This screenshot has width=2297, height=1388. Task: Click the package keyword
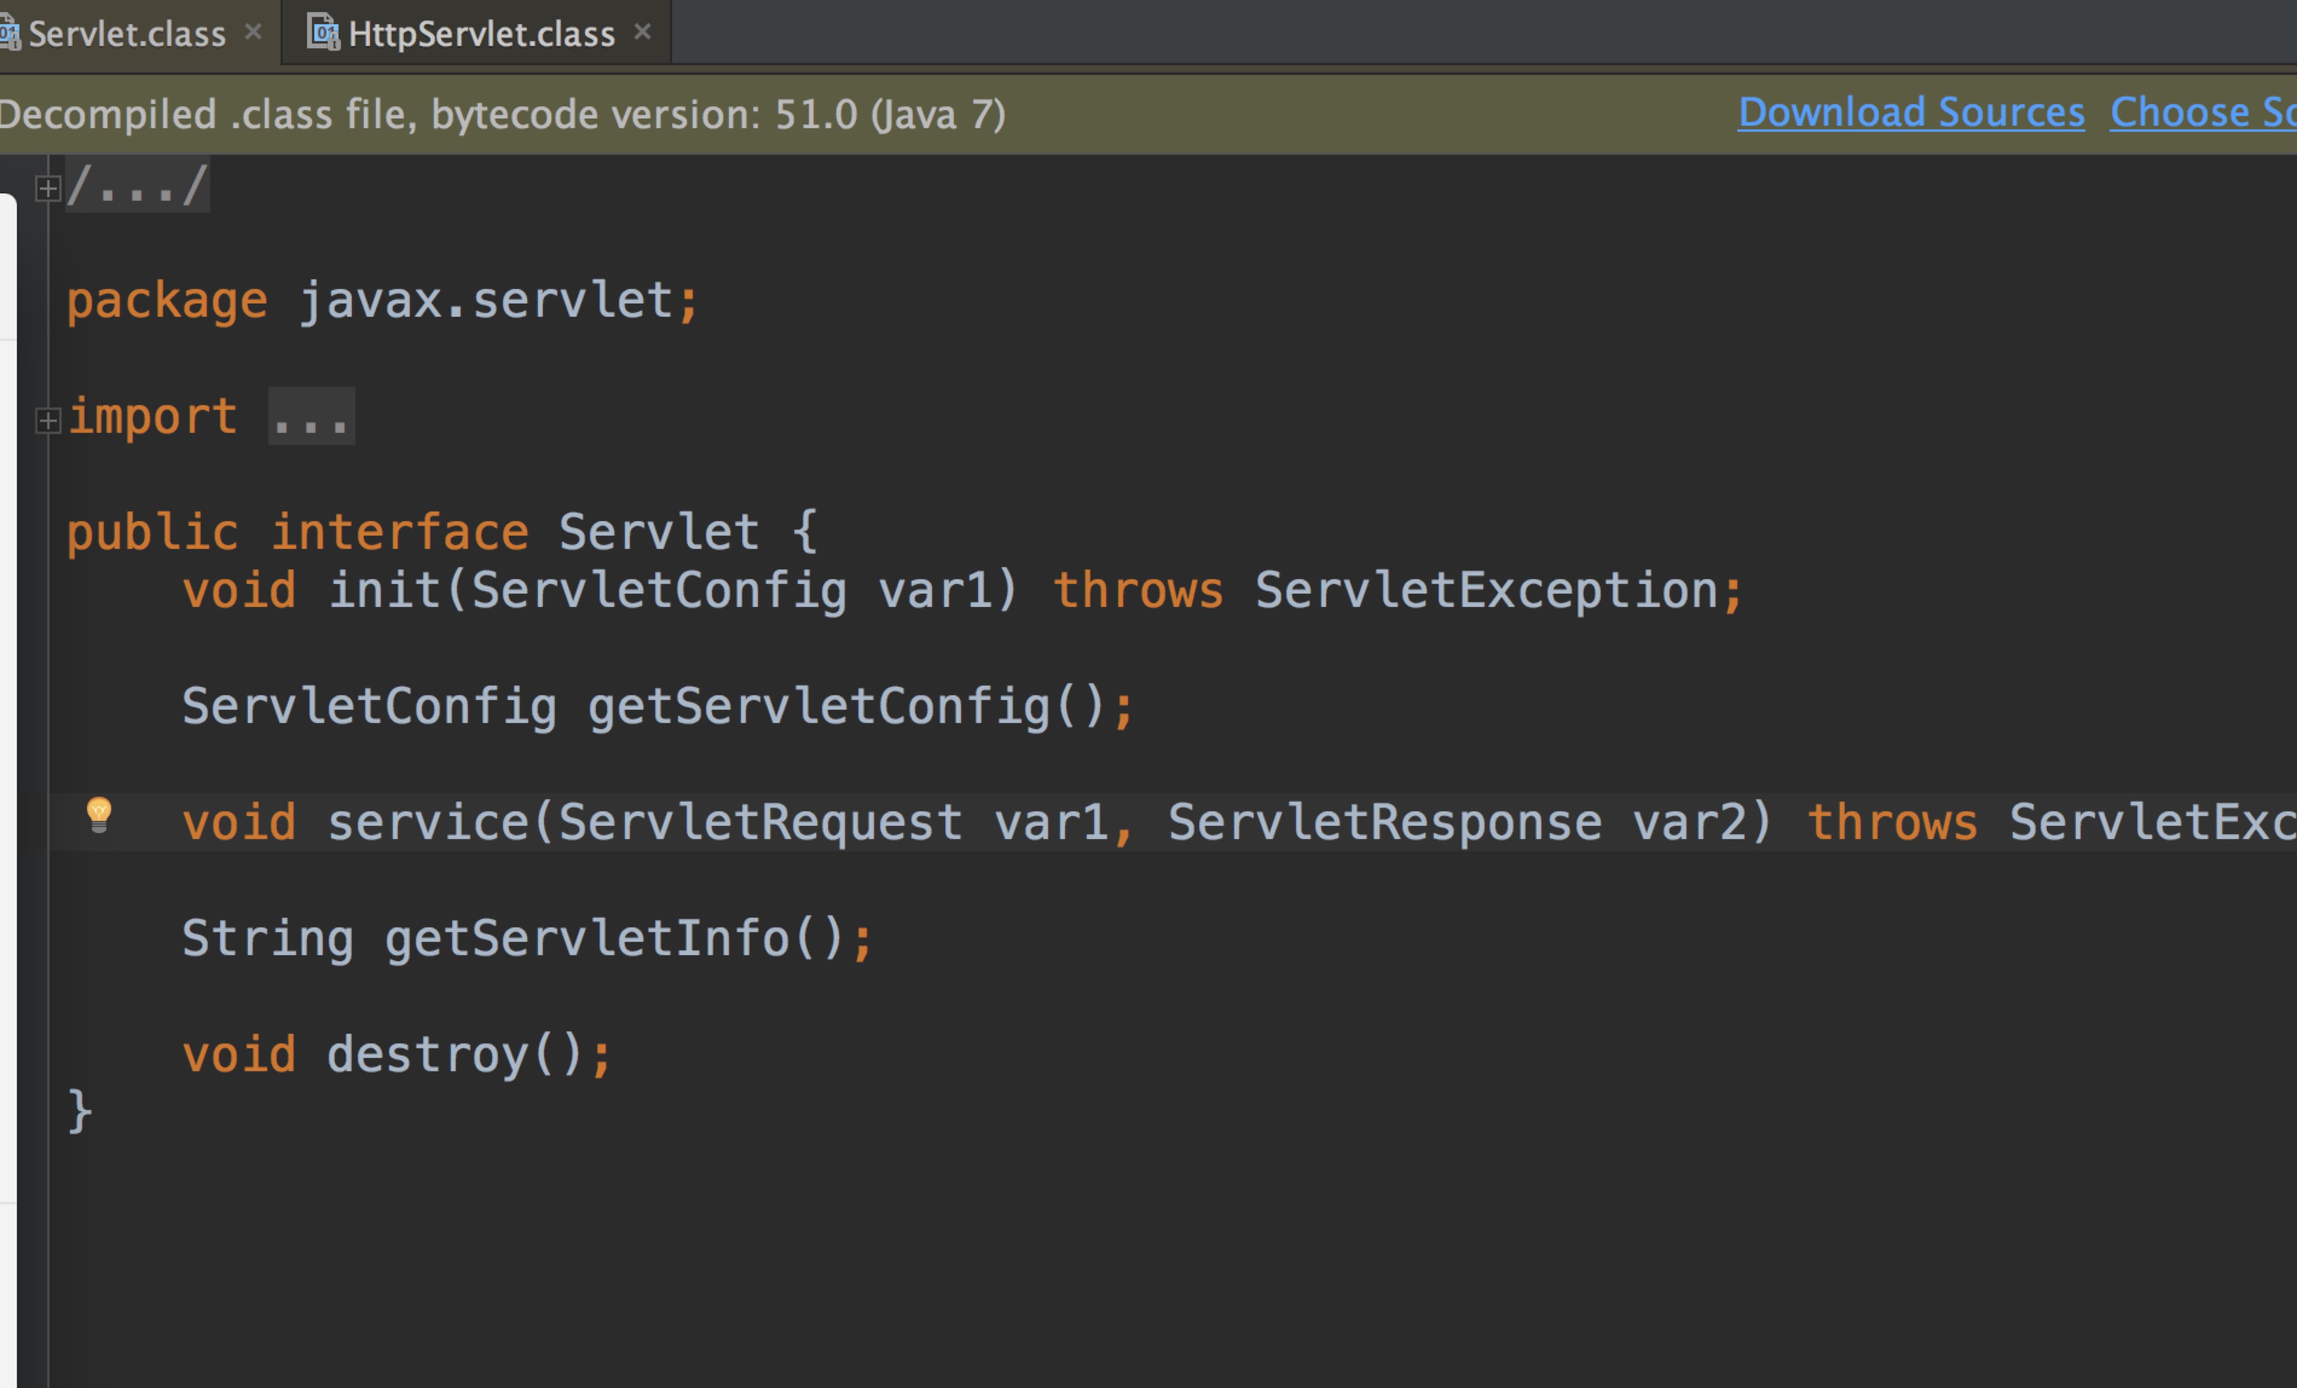(167, 301)
